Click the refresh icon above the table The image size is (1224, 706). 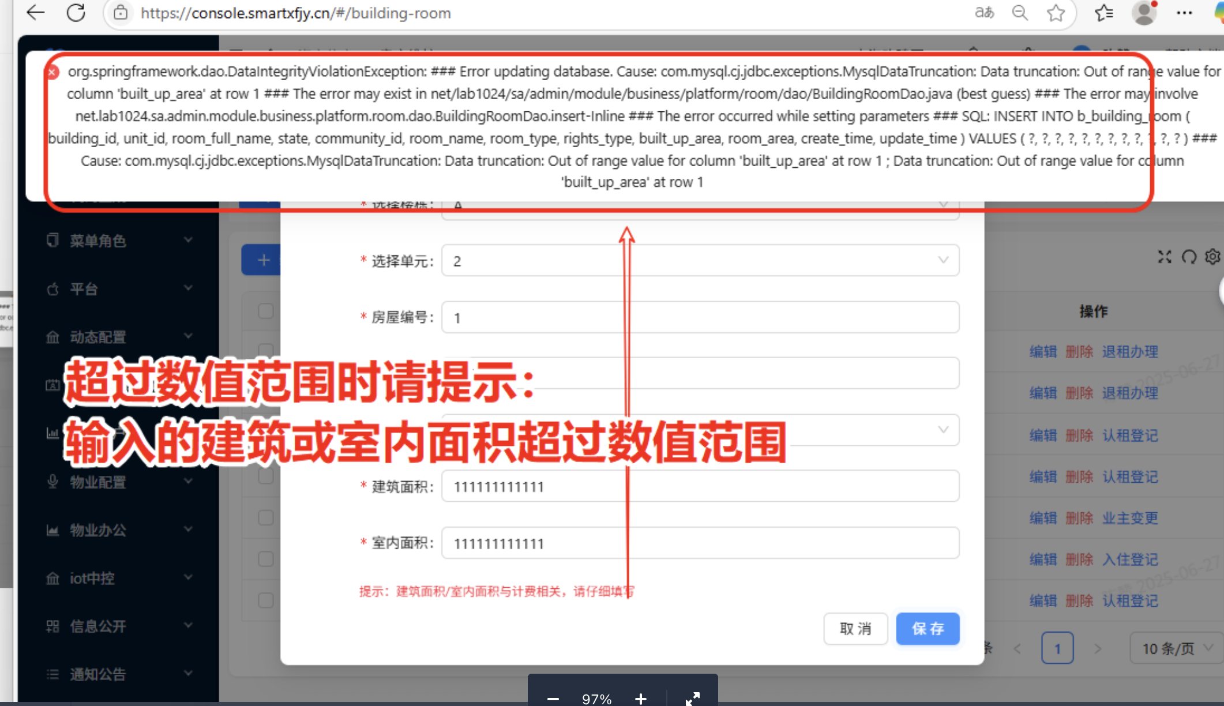click(1189, 257)
